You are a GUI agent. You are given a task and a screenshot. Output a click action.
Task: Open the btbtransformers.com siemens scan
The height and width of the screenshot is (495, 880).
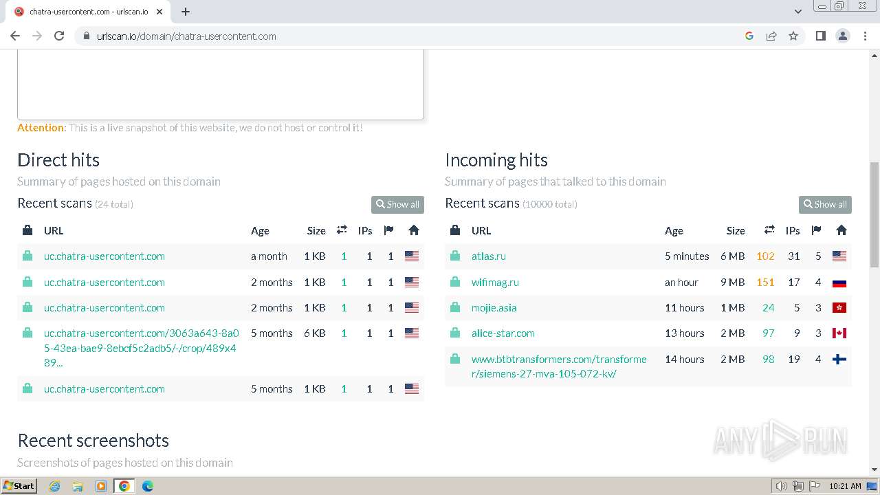(x=559, y=366)
